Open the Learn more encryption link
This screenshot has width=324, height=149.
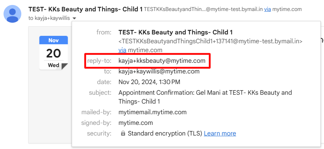point(220,133)
